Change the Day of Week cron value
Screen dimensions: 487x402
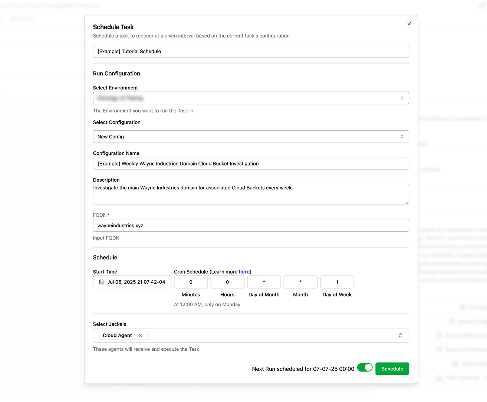(337, 282)
